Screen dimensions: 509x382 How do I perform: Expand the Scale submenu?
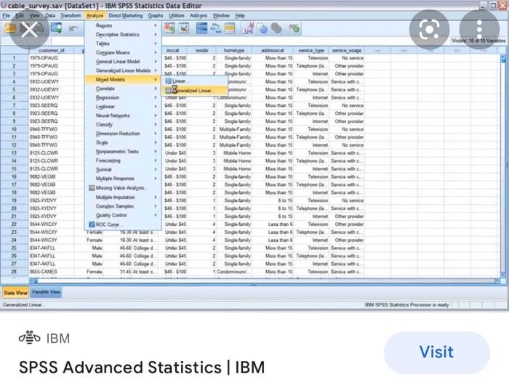point(123,142)
